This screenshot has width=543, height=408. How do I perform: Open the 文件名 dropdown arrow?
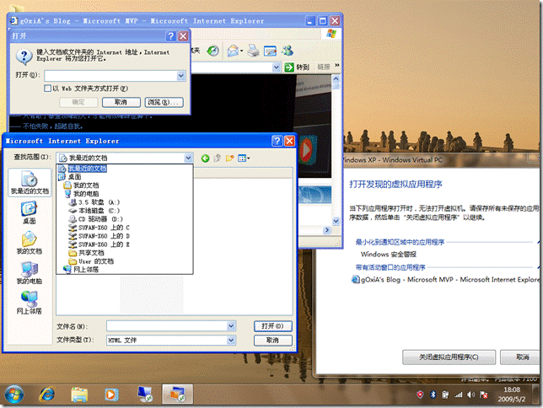coord(231,326)
